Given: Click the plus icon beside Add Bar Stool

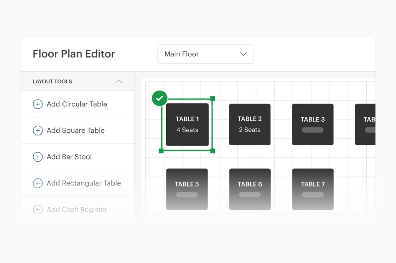Looking at the screenshot, I should click(38, 157).
